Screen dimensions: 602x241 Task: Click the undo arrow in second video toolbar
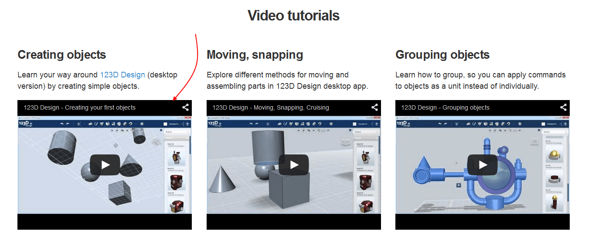tap(250, 124)
